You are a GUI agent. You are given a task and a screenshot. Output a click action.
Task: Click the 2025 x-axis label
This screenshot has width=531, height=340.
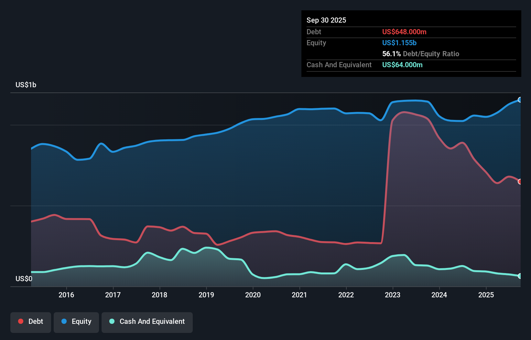click(x=486, y=295)
